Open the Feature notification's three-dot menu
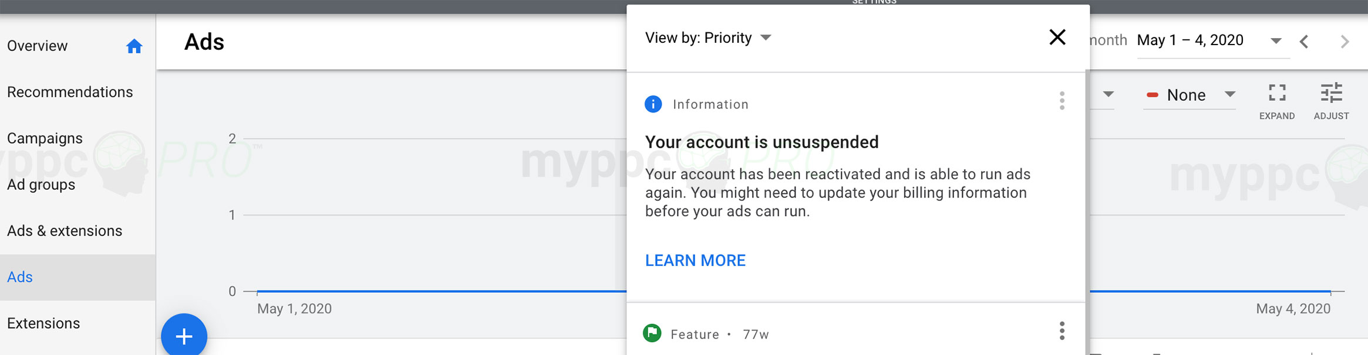The image size is (1368, 355). [x=1062, y=331]
